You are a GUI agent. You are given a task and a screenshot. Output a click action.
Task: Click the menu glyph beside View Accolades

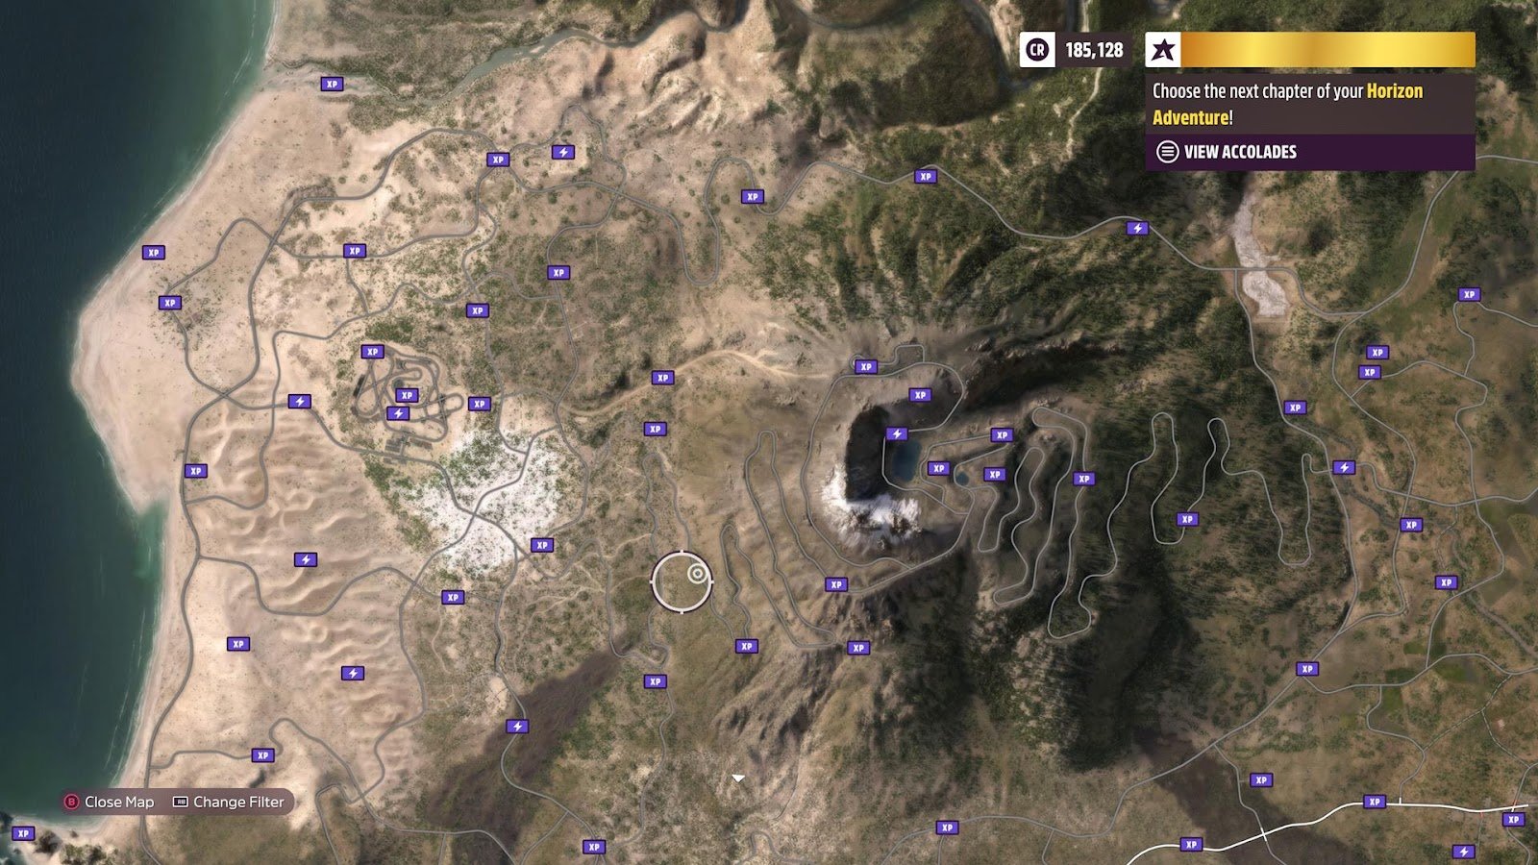[x=1167, y=152]
